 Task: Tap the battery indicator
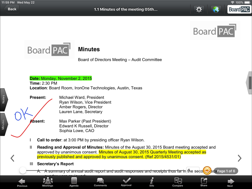[x=247, y=3]
